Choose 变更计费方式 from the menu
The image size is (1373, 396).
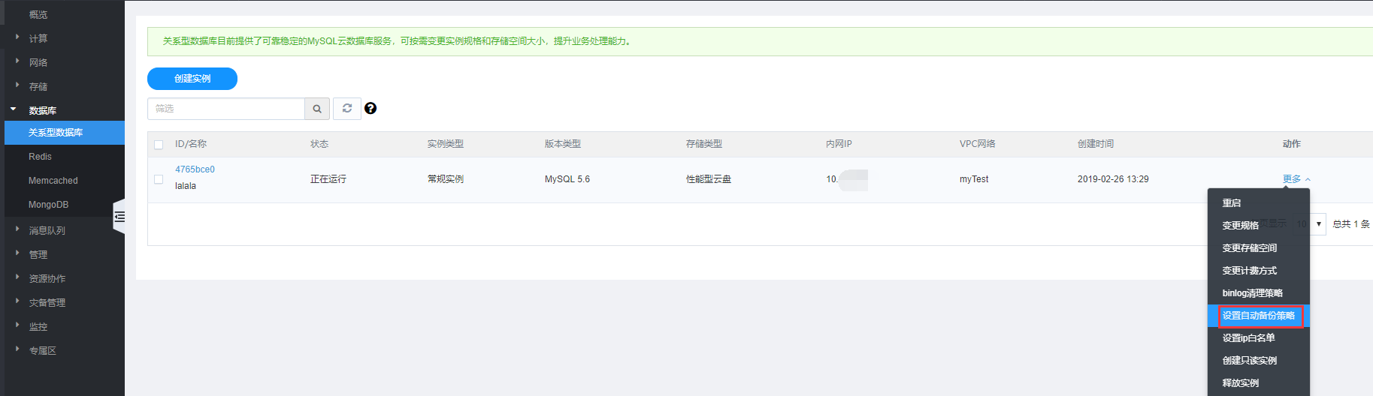click(x=1258, y=271)
